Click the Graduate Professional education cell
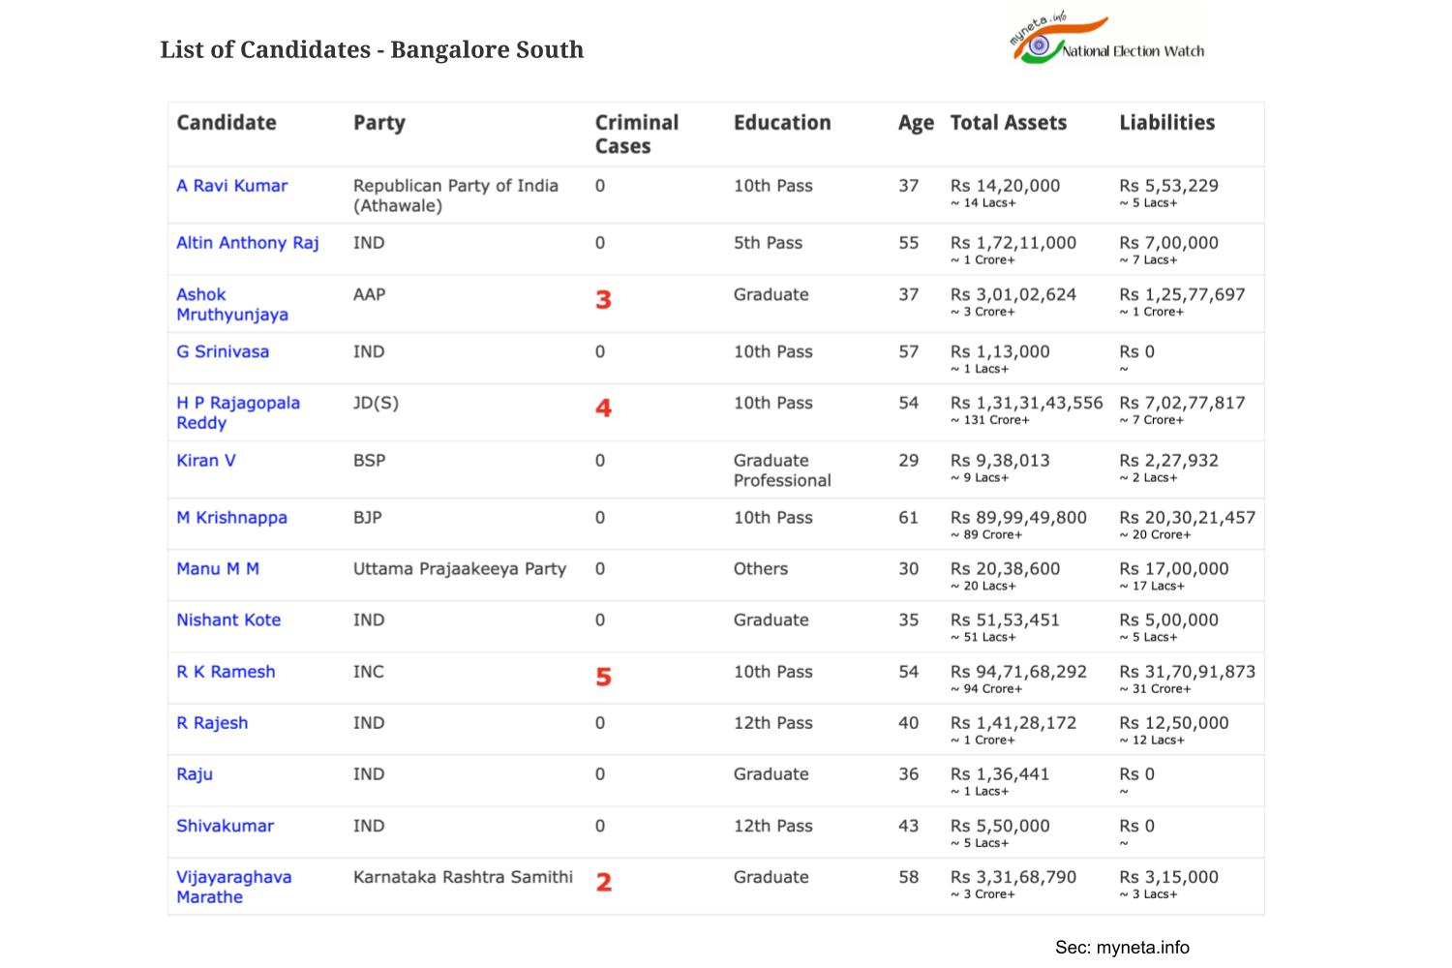This screenshot has width=1452, height=968. click(x=782, y=470)
